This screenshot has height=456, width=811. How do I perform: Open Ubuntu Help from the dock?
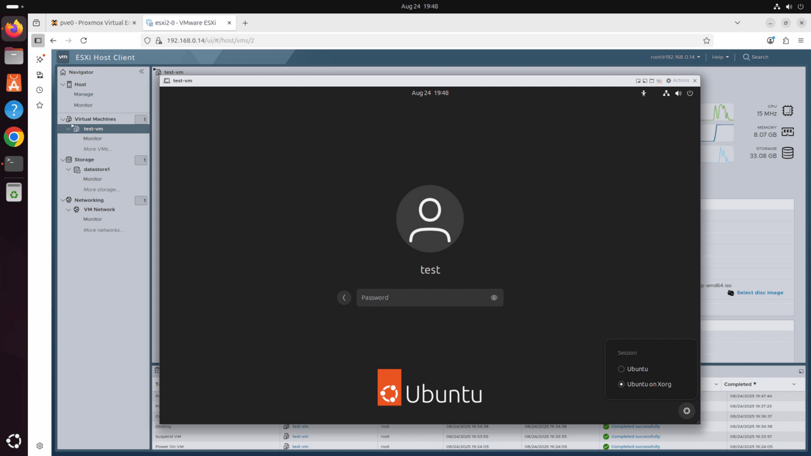point(14,110)
